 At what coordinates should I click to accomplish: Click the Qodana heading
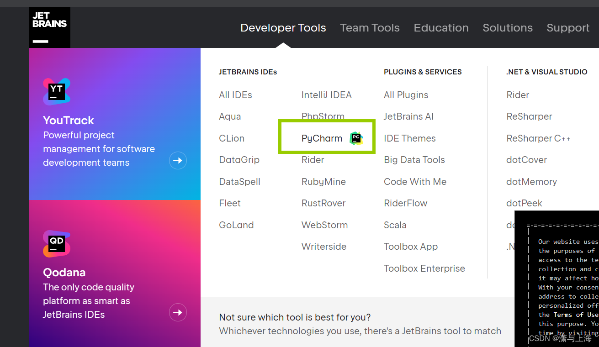click(x=64, y=273)
